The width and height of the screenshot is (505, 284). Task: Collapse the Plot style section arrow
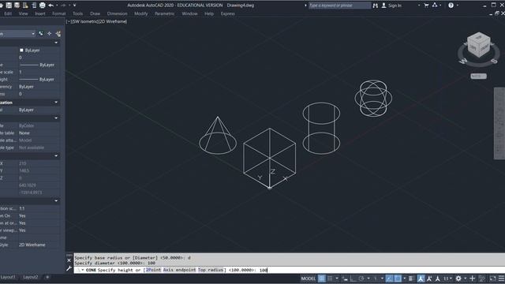(x=56, y=118)
